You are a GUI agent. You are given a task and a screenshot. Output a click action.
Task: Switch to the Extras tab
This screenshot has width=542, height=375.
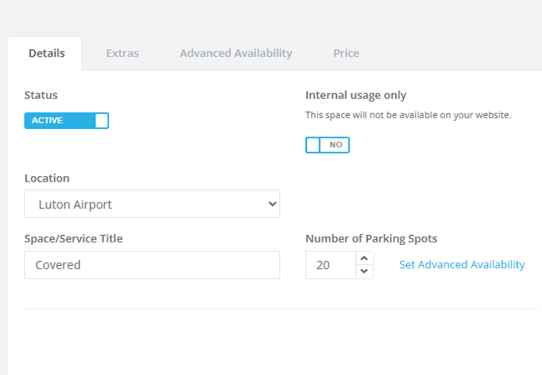pyautogui.click(x=123, y=53)
